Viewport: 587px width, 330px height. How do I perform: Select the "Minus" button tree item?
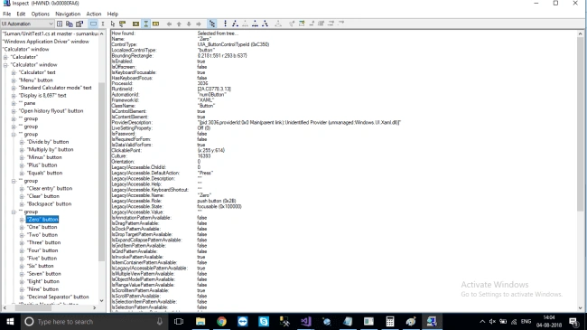click(44, 157)
